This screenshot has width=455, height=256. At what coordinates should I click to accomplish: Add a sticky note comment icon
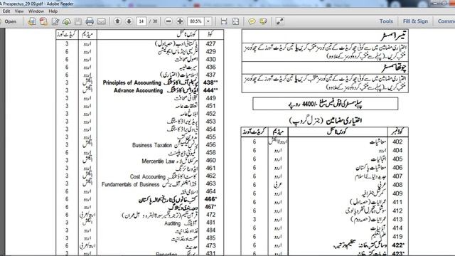point(252,21)
